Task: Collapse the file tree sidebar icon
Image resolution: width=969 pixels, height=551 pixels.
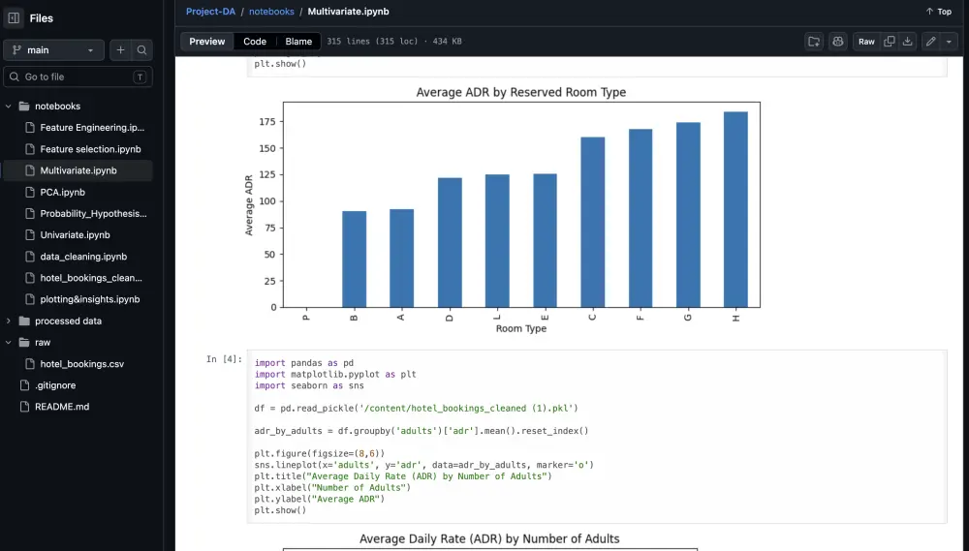Action: [14, 17]
